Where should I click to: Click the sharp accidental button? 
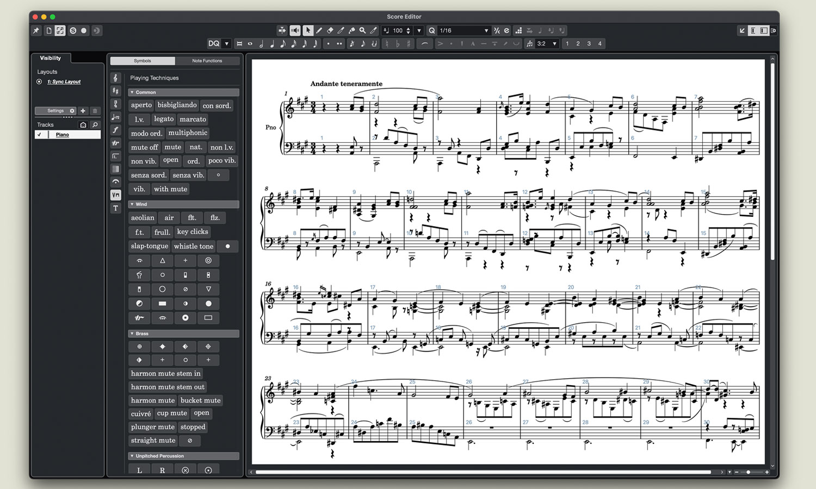pos(409,43)
